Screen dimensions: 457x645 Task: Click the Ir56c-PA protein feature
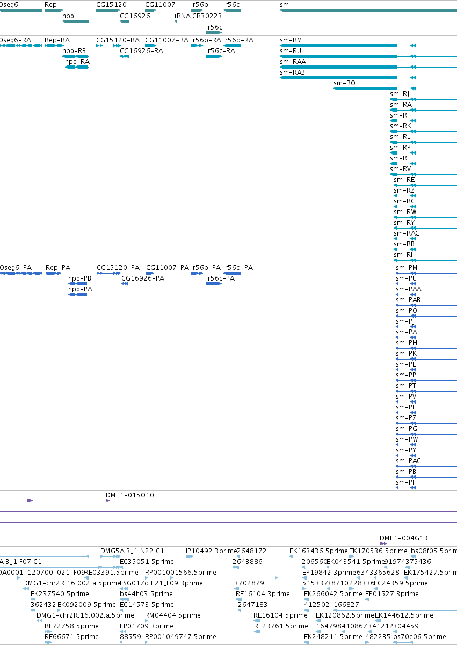click(214, 284)
